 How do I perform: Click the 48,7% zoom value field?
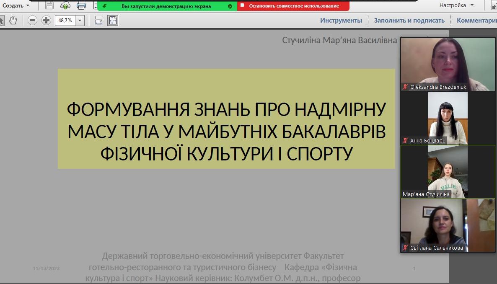[65, 20]
